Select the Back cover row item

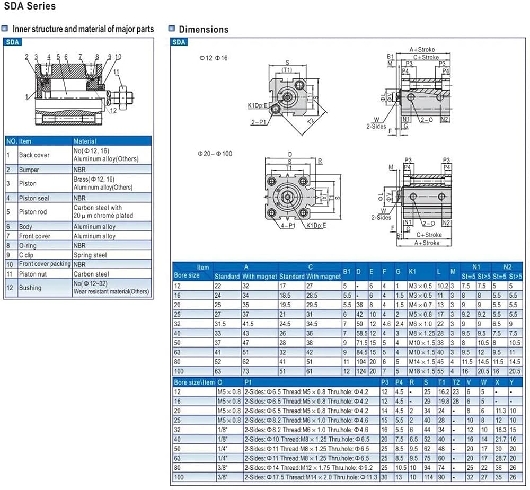(x=34, y=155)
